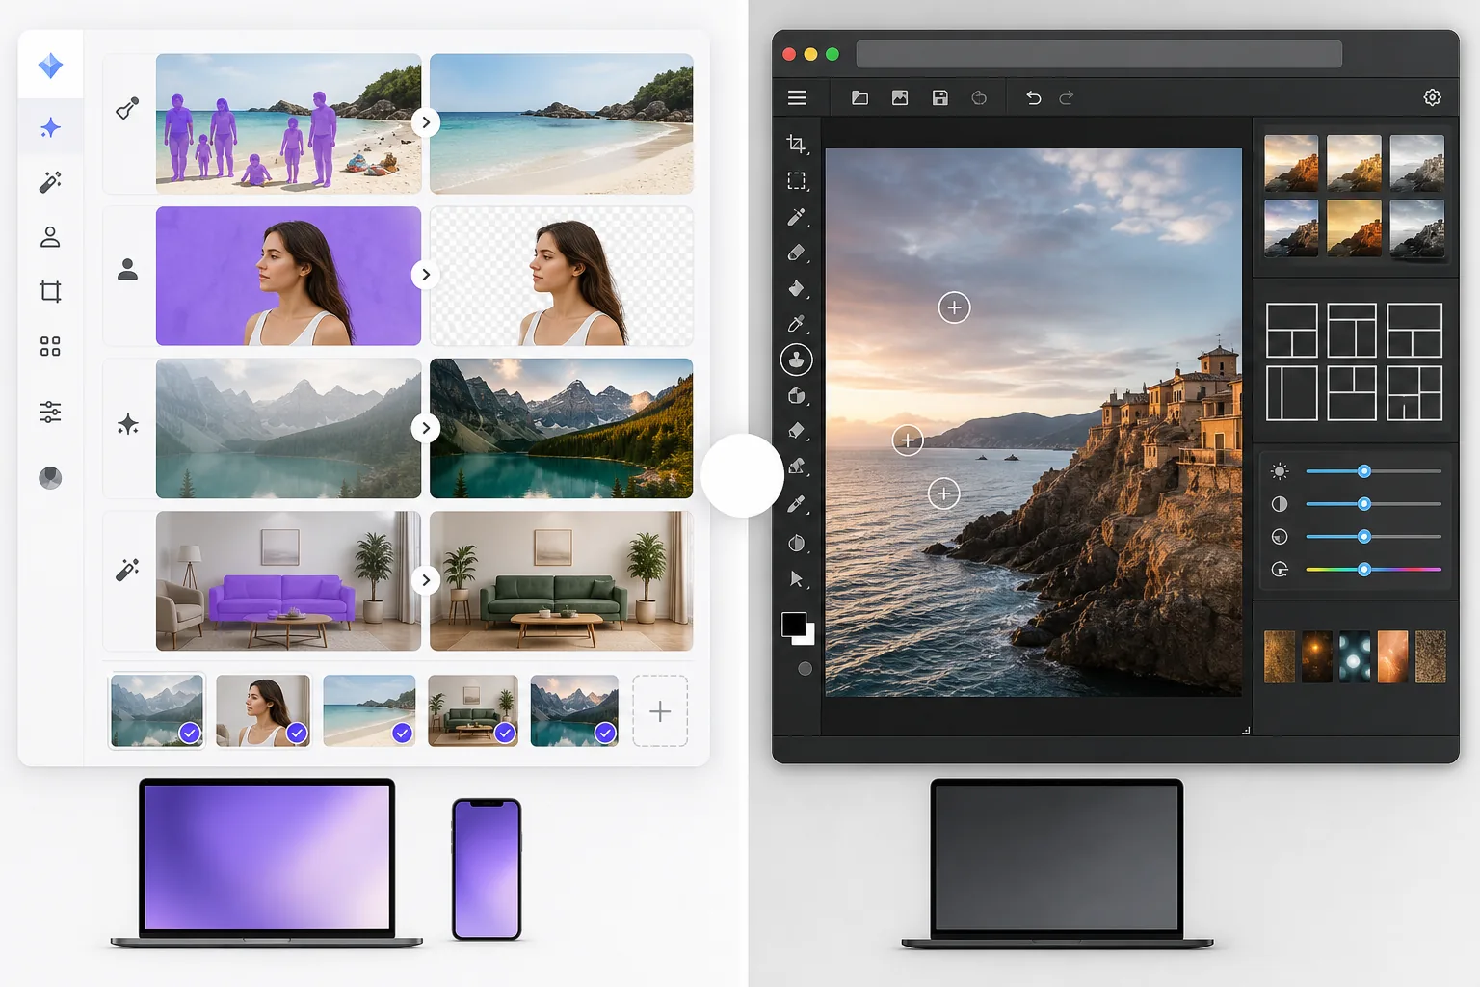Click the circular history revert icon

click(979, 97)
